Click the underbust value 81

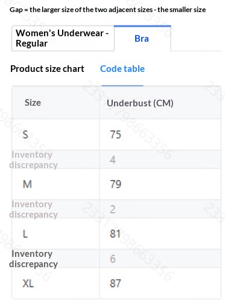[x=115, y=234]
